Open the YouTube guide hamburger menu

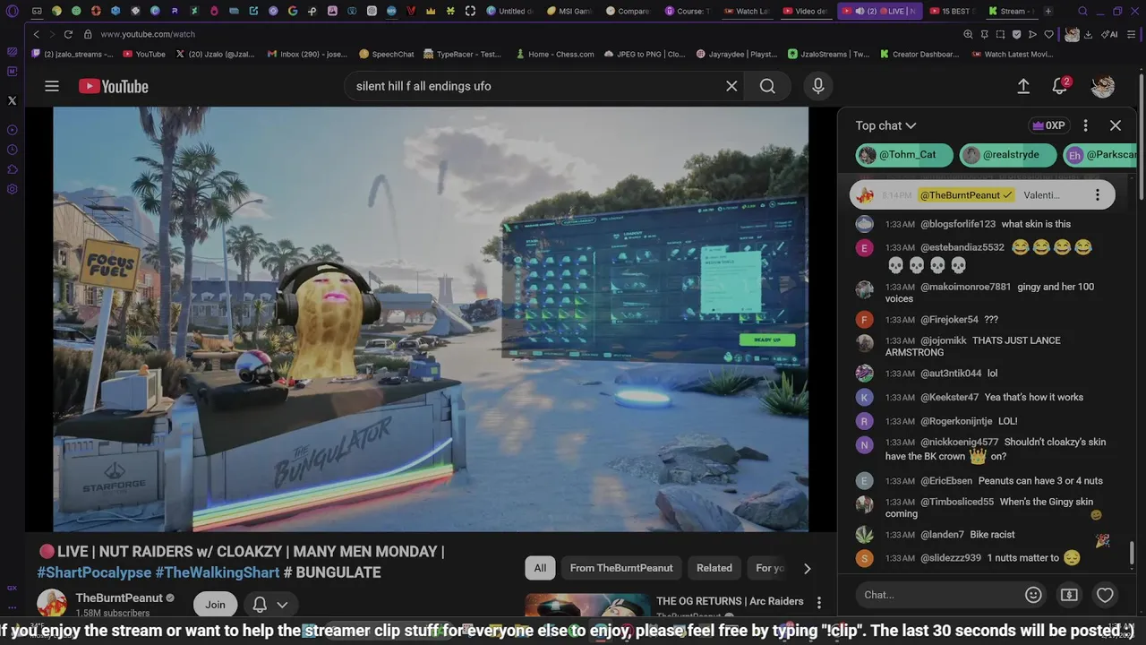coord(52,86)
